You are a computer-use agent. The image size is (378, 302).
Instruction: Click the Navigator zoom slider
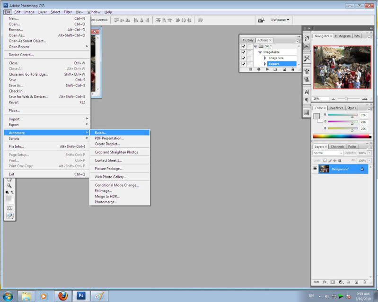pos(346,99)
